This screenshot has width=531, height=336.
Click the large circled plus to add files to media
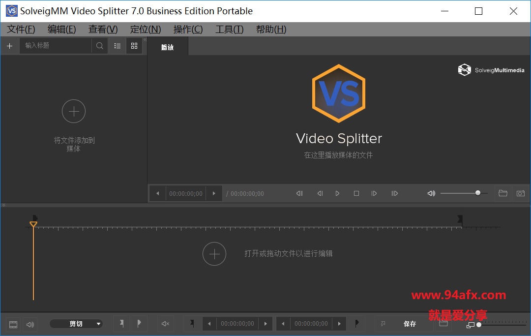tap(73, 111)
